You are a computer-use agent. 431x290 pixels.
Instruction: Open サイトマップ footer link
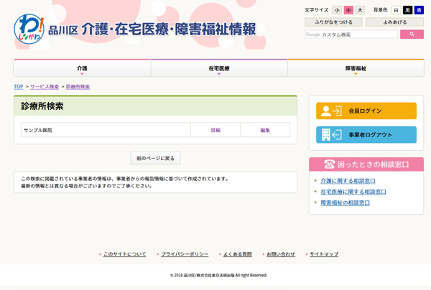click(324, 254)
